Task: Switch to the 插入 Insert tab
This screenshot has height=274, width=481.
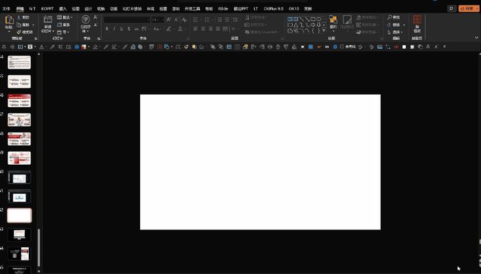Action: tap(63, 8)
